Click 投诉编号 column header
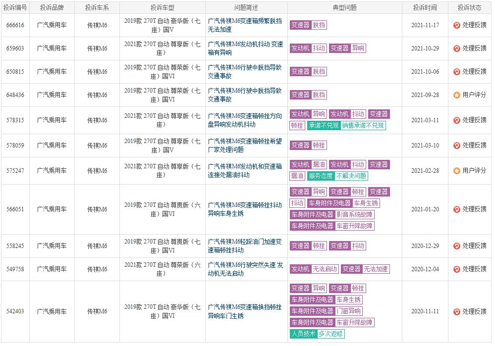Screen dimensions: 495x346 (x=15, y=8)
